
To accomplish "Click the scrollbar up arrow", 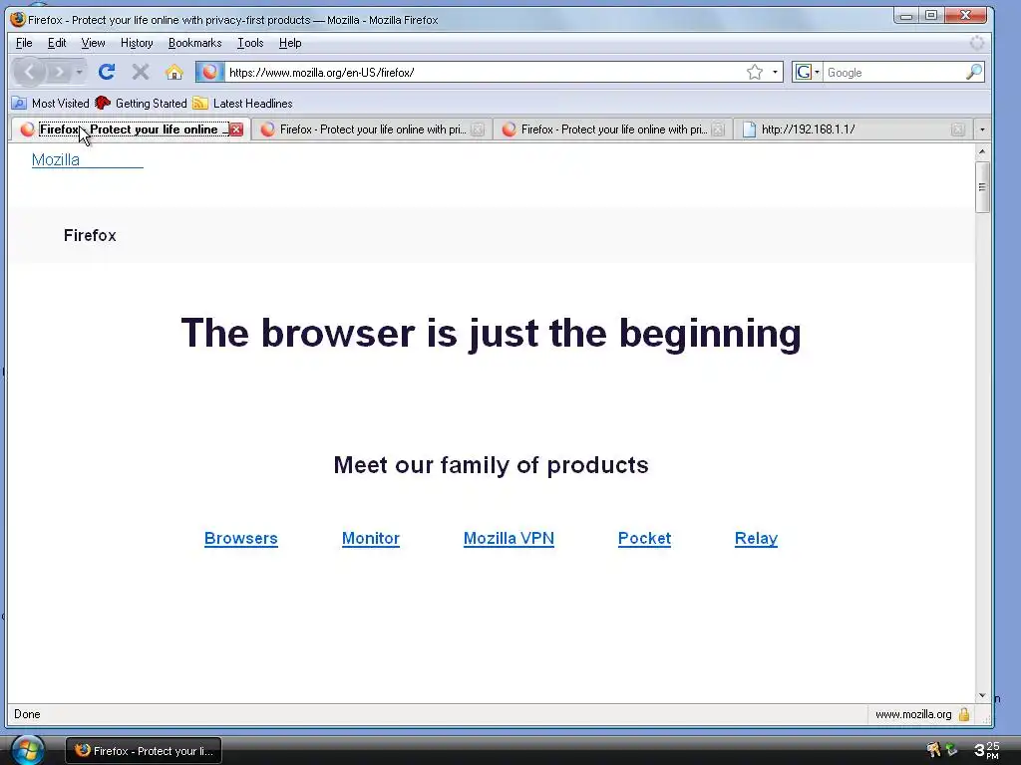I will tap(982, 151).
